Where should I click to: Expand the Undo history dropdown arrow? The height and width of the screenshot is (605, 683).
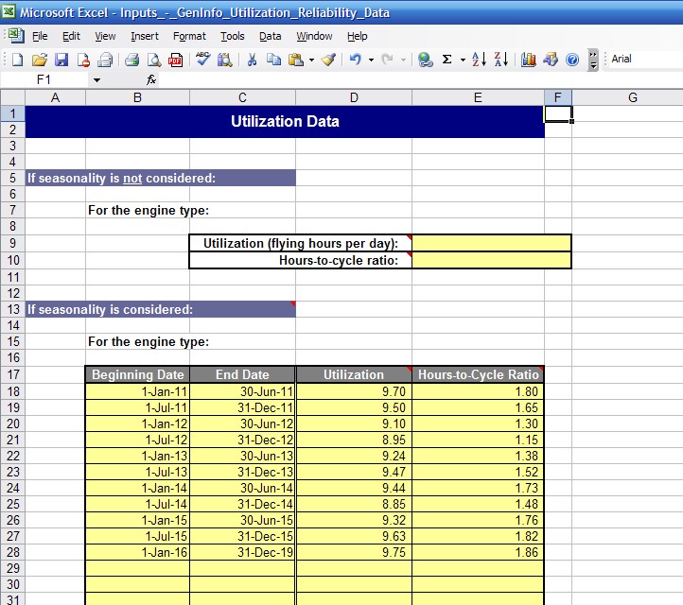pos(371,60)
